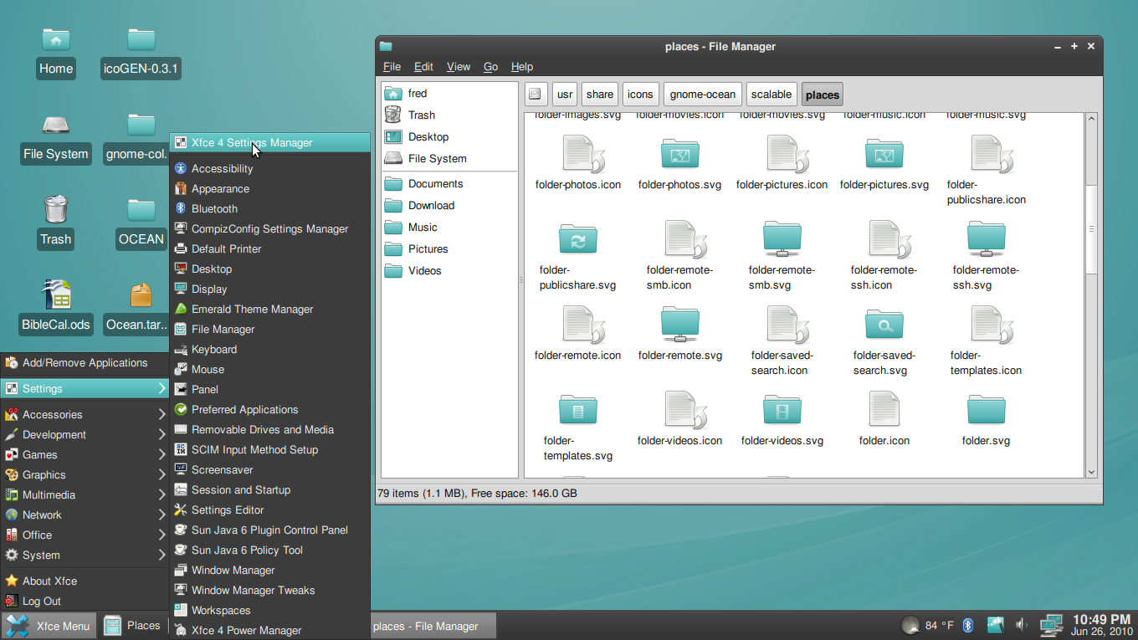Open the Help menu in File Manager

click(x=522, y=67)
